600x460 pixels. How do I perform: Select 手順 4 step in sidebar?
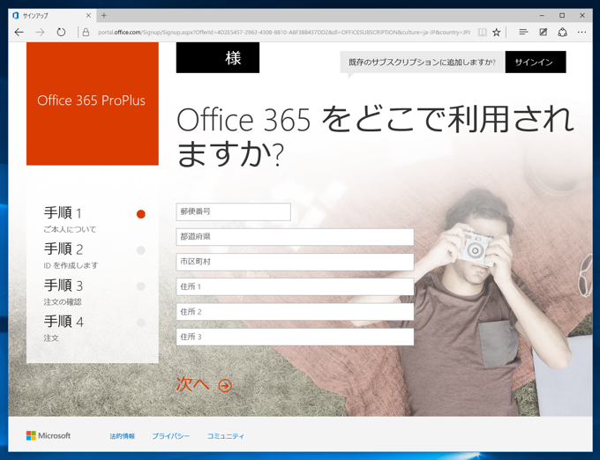click(64, 322)
